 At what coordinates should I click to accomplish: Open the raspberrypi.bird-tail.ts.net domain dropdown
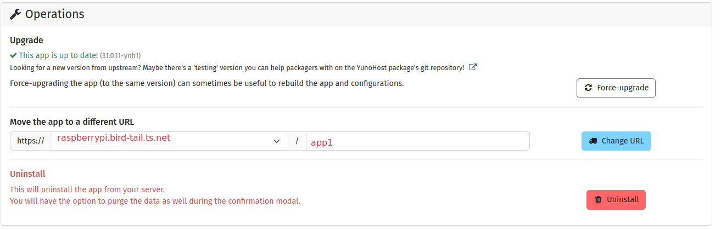click(x=165, y=141)
